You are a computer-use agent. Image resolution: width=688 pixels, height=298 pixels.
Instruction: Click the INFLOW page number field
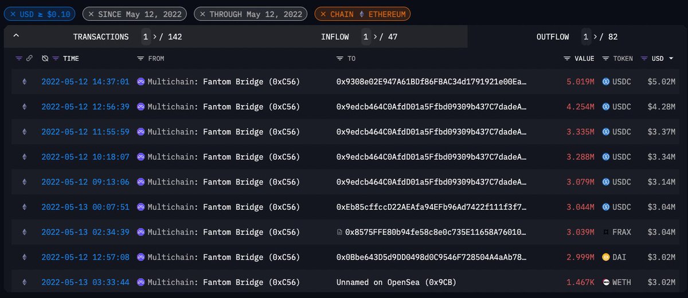coord(366,37)
